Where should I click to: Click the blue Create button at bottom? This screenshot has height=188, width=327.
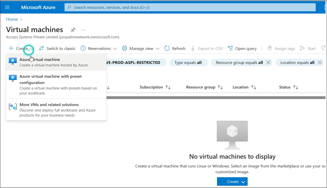[232, 182]
